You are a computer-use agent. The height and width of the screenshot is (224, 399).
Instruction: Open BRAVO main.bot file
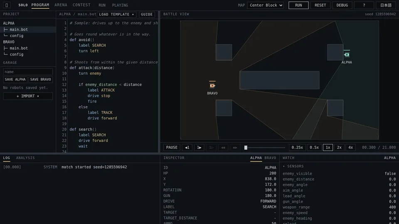[28, 48]
